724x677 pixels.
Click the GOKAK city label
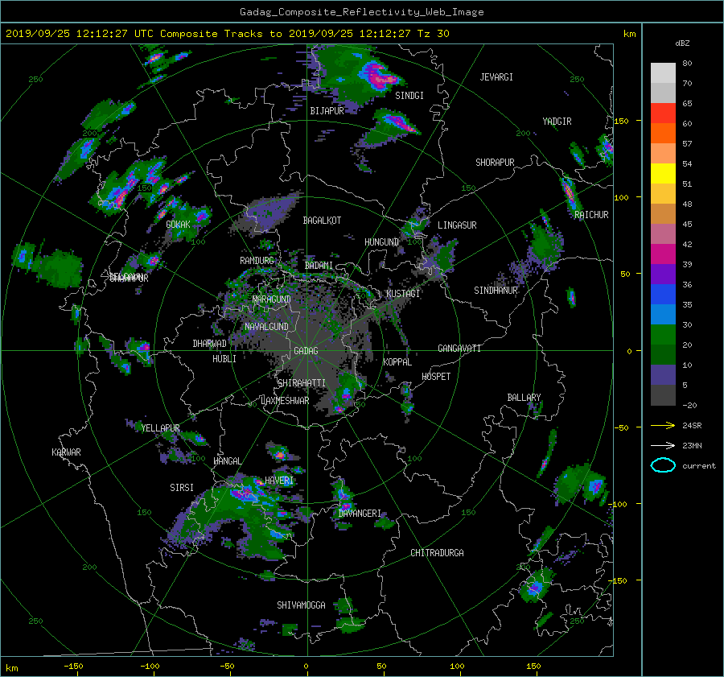(x=179, y=225)
